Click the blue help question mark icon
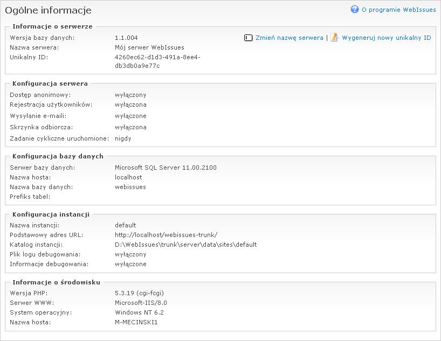This screenshot has height=341, width=441. tap(355, 9)
